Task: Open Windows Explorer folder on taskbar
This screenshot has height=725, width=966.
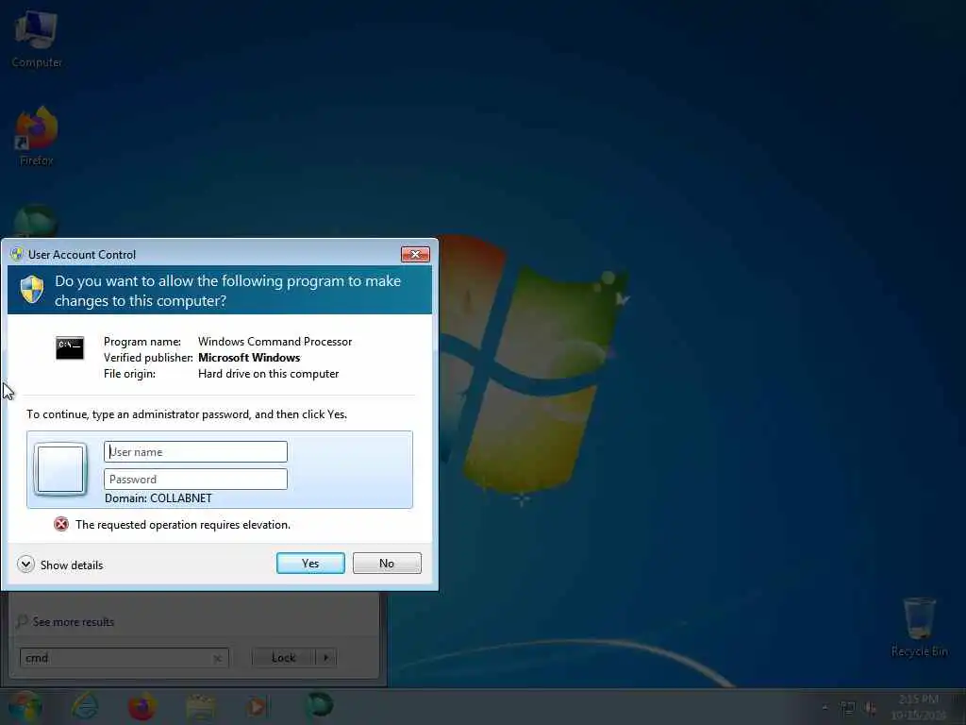Action: [x=200, y=707]
